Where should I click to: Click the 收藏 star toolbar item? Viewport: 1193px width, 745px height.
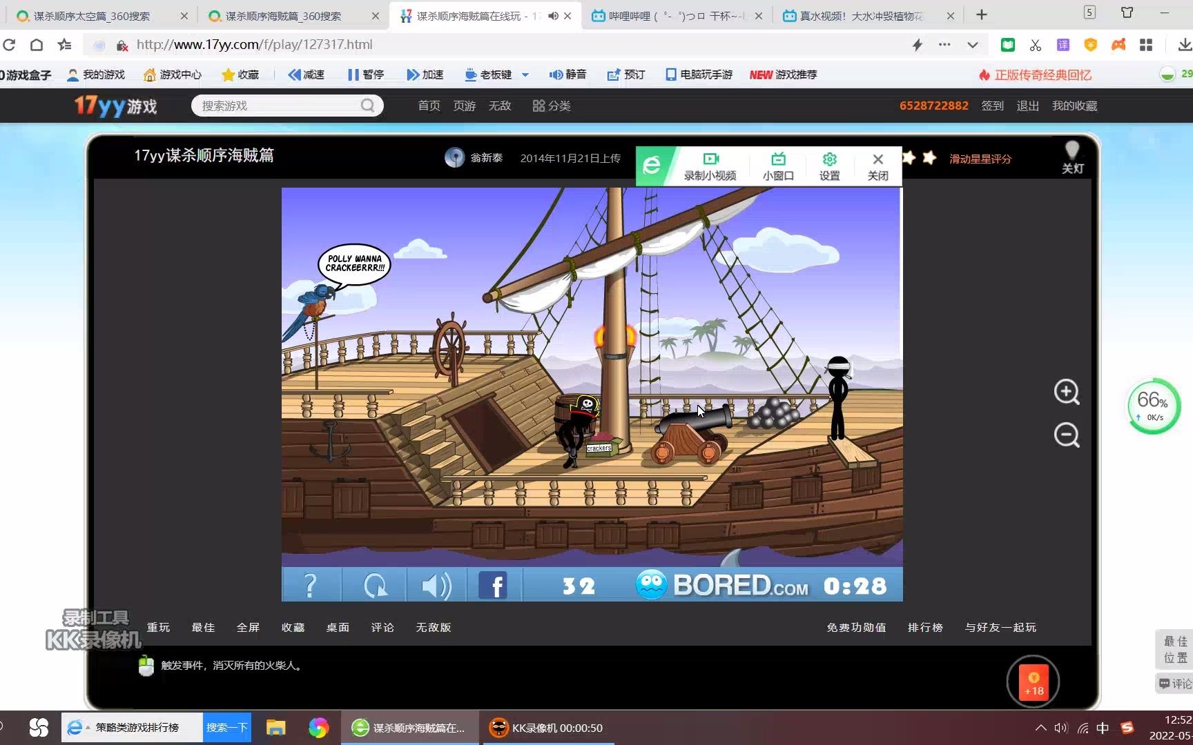coord(240,74)
